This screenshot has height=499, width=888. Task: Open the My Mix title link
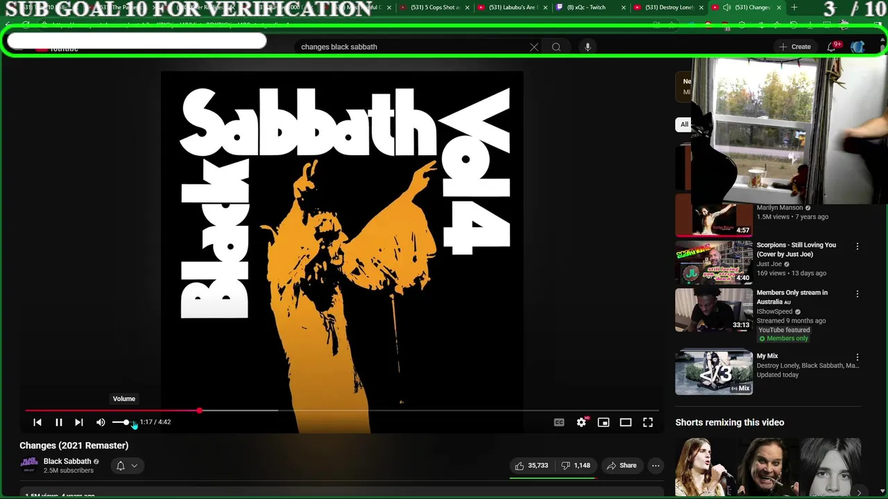pos(767,356)
